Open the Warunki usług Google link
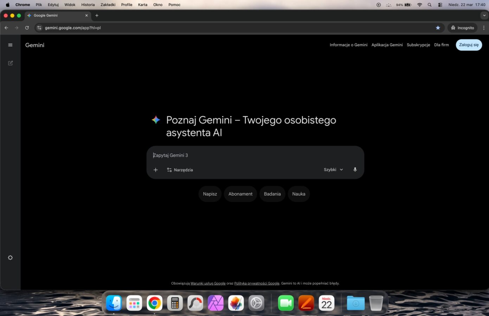Screen dimensions: 489x316 [208, 283]
